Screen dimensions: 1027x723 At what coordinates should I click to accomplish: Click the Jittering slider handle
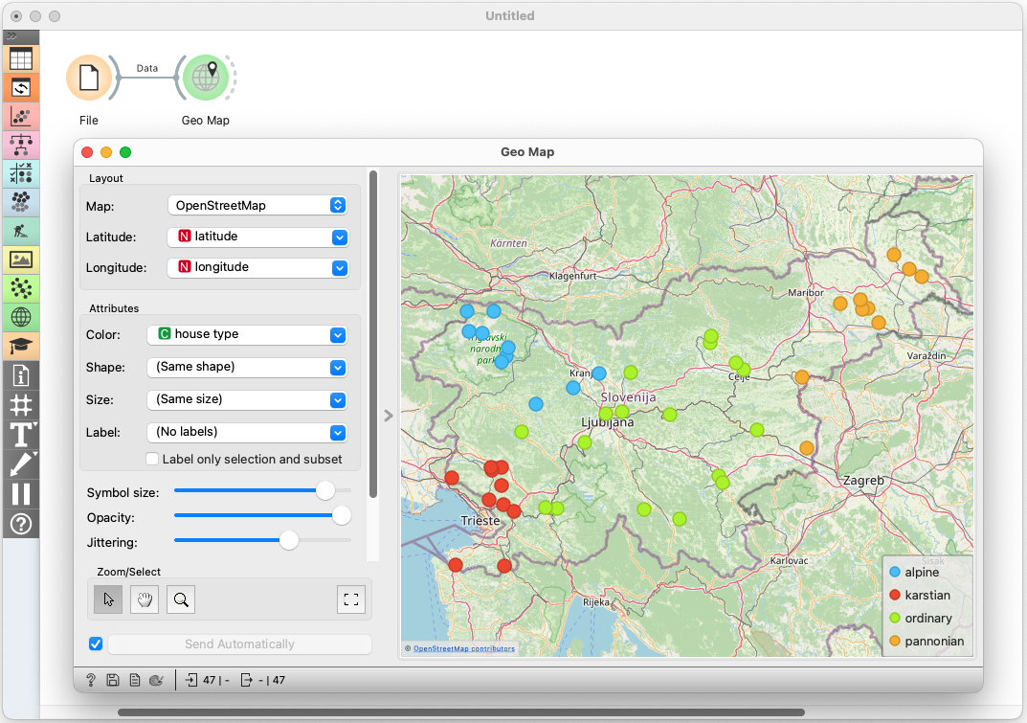[289, 540]
